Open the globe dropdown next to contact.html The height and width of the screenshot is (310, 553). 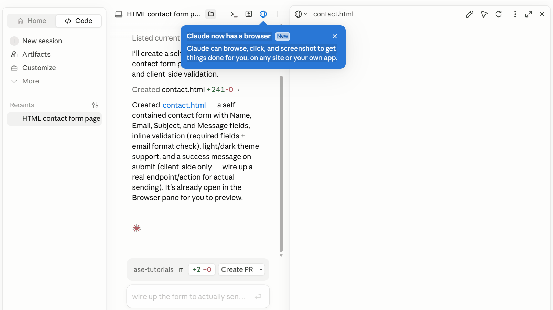[301, 14]
